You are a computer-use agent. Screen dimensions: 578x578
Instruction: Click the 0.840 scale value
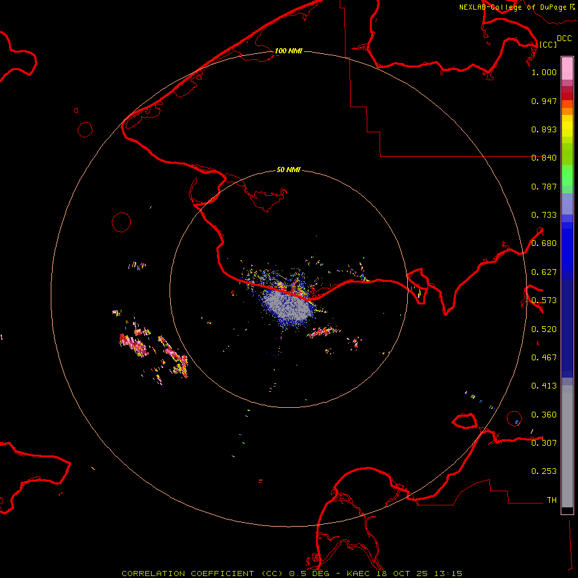click(x=544, y=158)
